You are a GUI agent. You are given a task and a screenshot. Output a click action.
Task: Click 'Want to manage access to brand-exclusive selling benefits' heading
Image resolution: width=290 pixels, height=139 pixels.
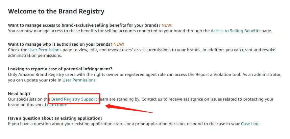pyautogui.click(x=84, y=25)
